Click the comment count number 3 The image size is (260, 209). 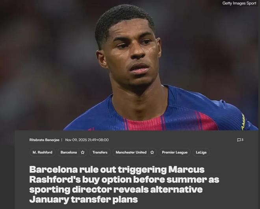click(x=242, y=140)
